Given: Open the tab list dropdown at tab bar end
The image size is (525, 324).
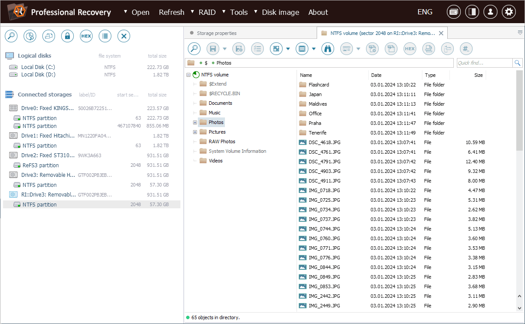Looking at the screenshot, I should pyautogui.click(x=520, y=33).
